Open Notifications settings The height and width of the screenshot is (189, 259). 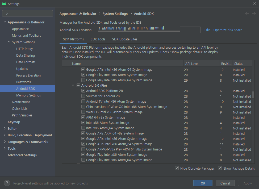click(21, 102)
